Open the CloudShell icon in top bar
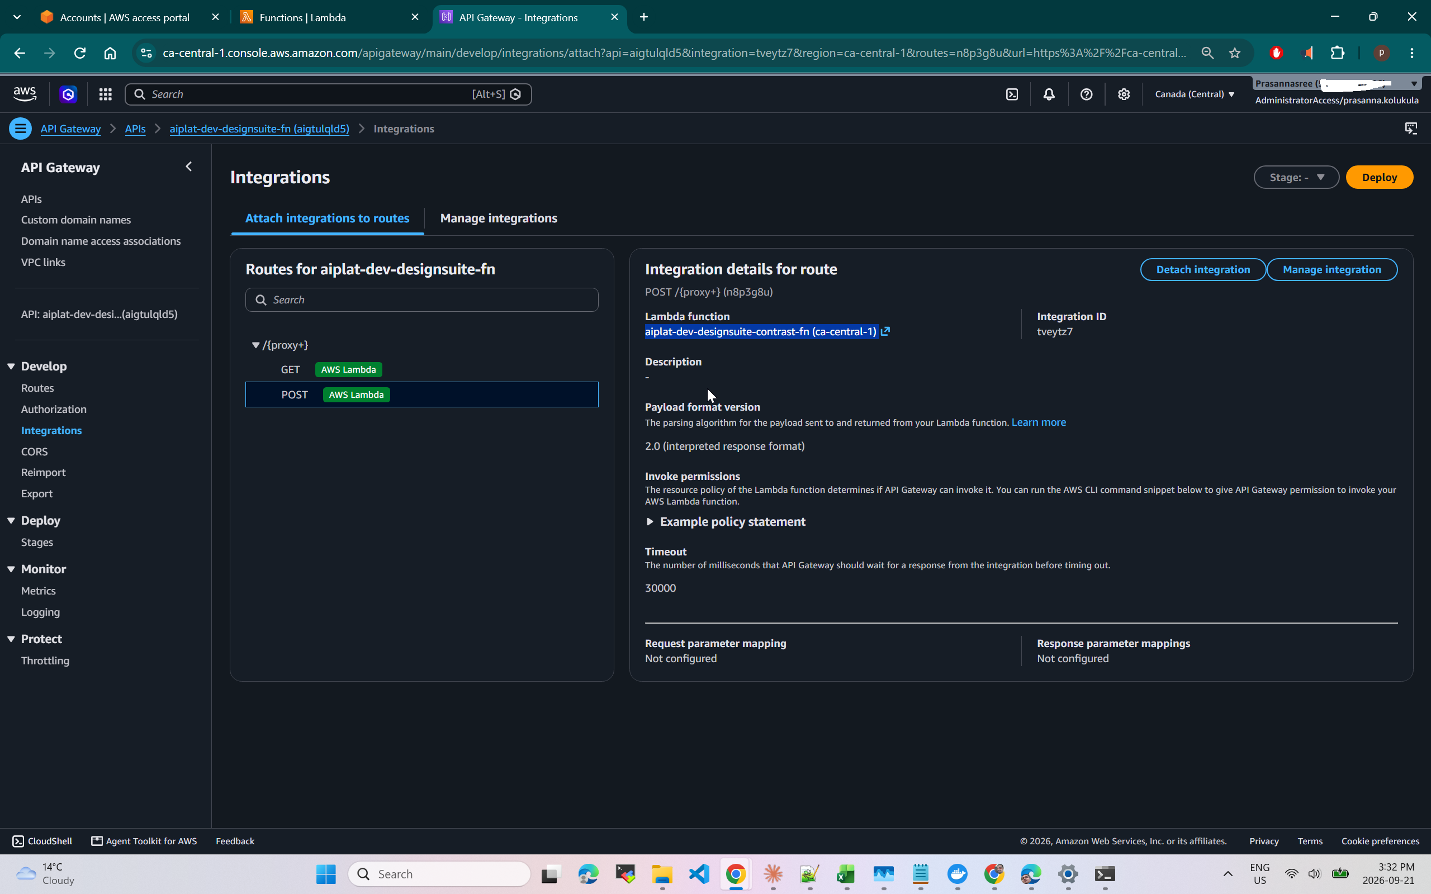This screenshot has width=1431, height=894. coord(1012,94)
